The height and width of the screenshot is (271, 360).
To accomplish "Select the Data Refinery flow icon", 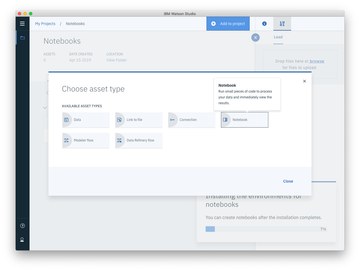I will (x=120, y=140).
